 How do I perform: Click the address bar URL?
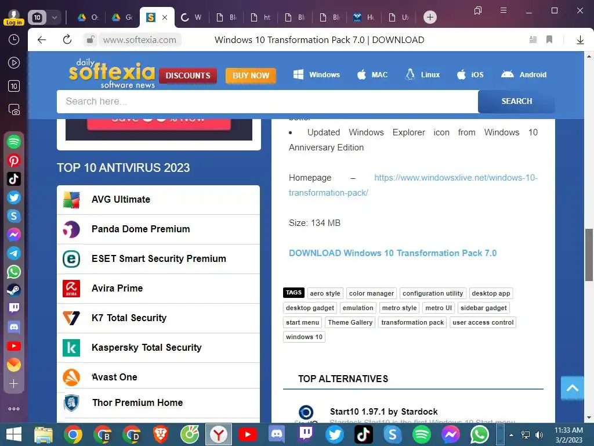coord(139,40)
